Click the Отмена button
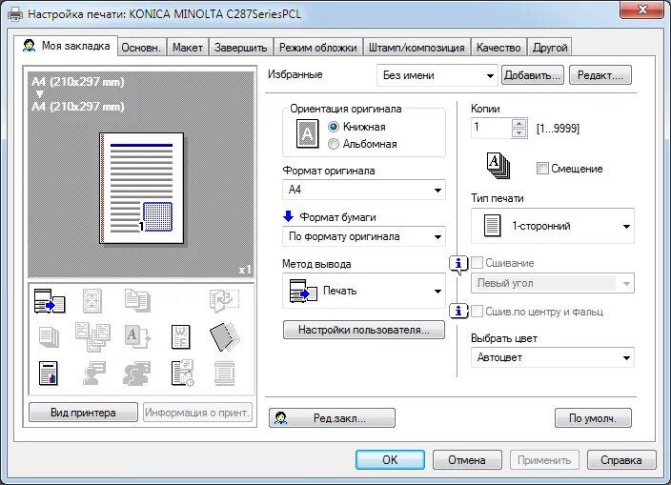 [x=467, y=460]
